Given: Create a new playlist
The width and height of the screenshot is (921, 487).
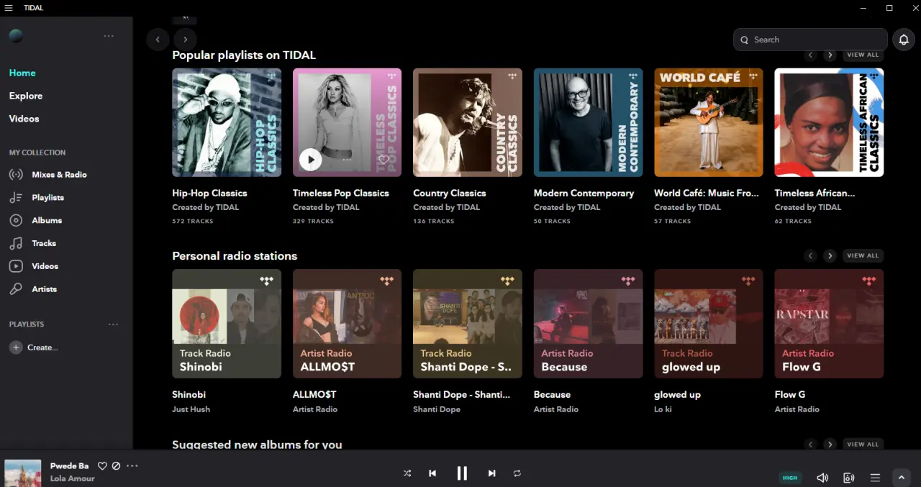Looking at the screenshot, I should [34, 347].
